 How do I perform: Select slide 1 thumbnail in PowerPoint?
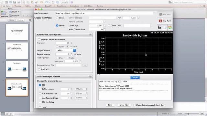(x=17, y=32)
